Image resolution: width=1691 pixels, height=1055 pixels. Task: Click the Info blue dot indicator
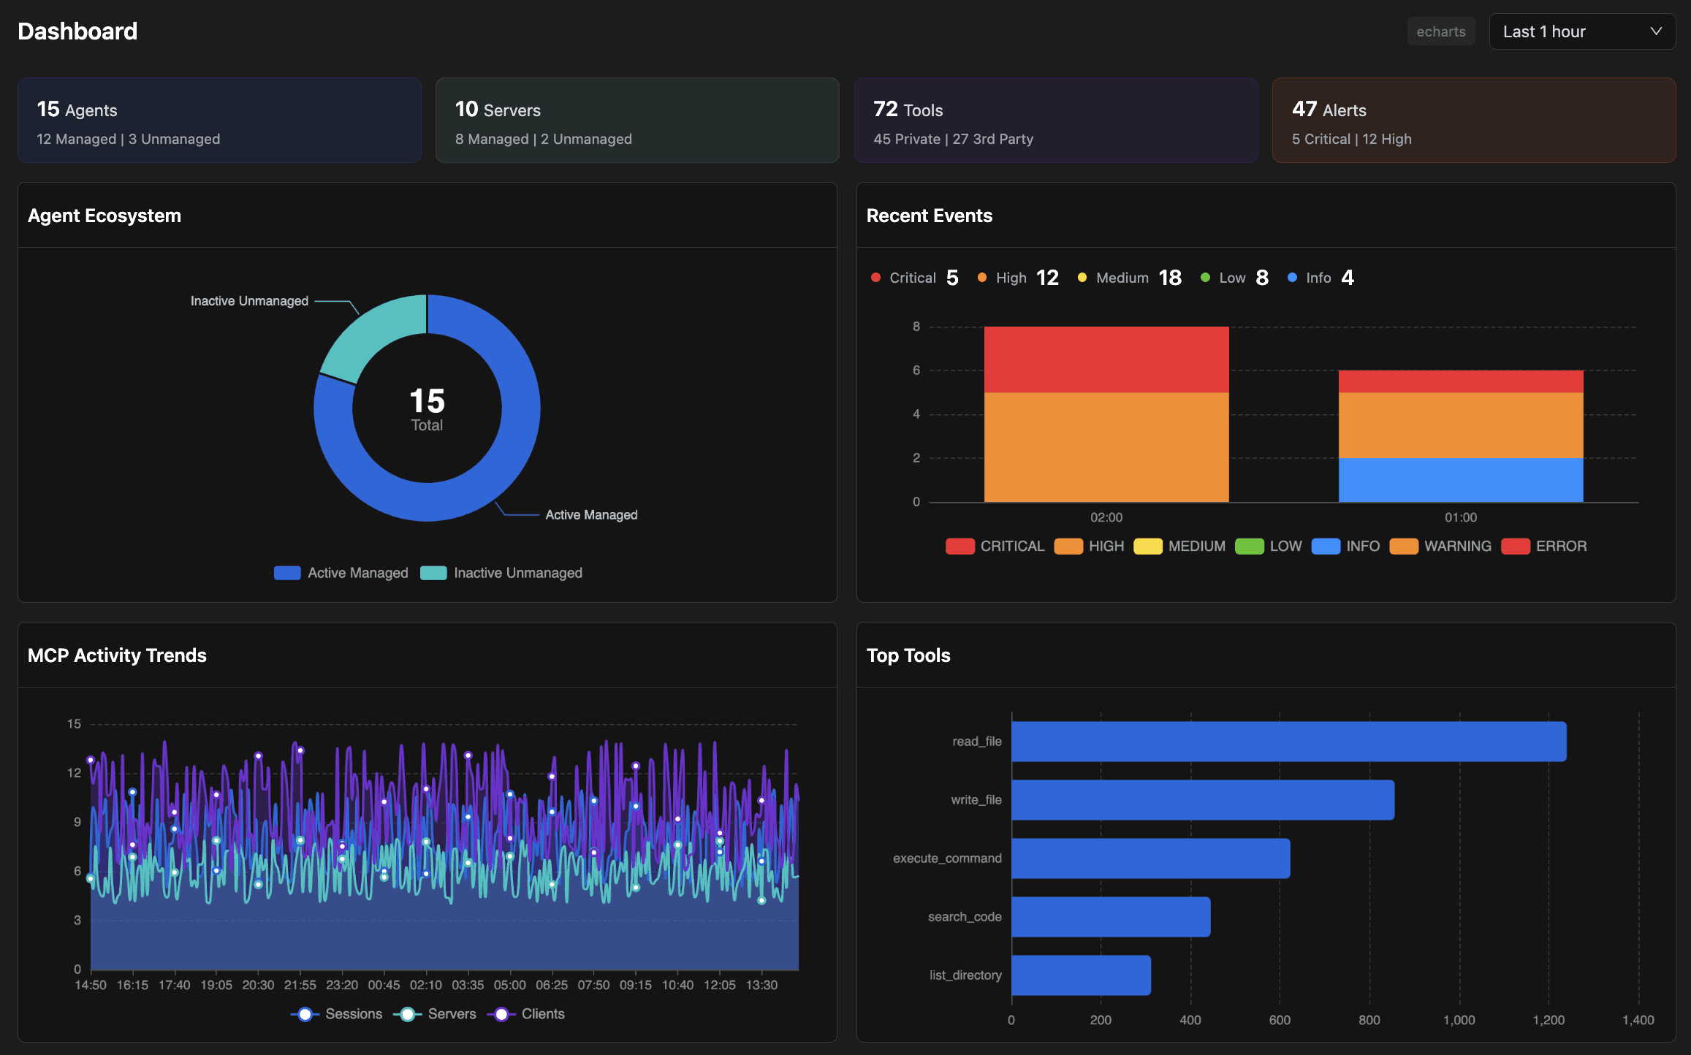1292,278
